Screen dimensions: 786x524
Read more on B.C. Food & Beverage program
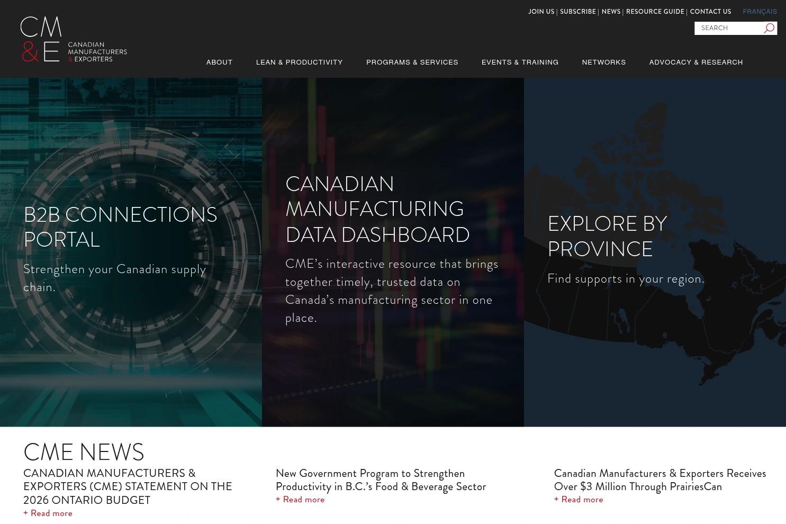pyautogui.click(x=300, y=499)
